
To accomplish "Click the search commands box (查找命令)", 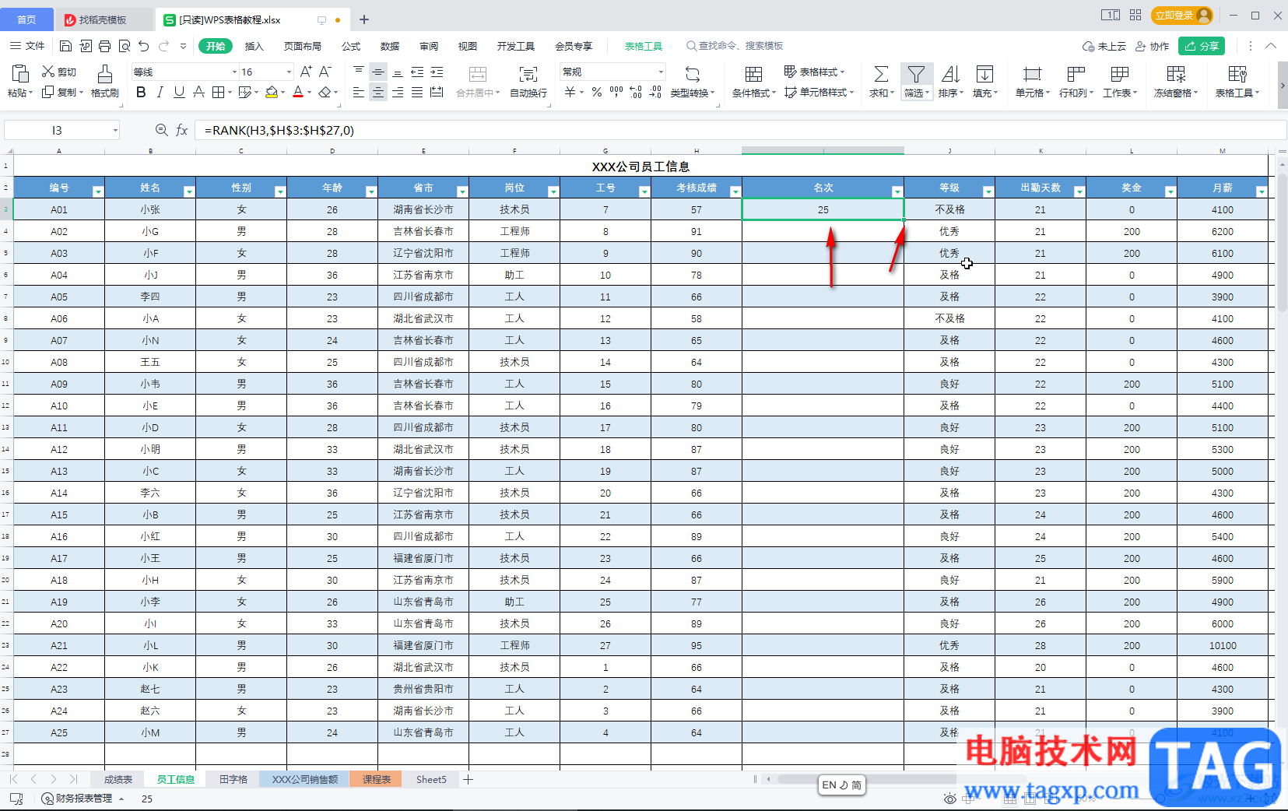I will (x=735, y=46).
